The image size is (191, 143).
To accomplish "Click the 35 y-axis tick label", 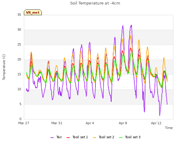I will pos(19,15).
